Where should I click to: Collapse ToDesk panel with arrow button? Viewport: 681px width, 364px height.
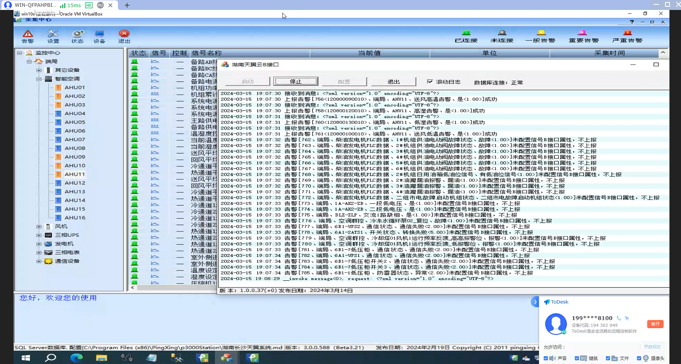(535, 302)
